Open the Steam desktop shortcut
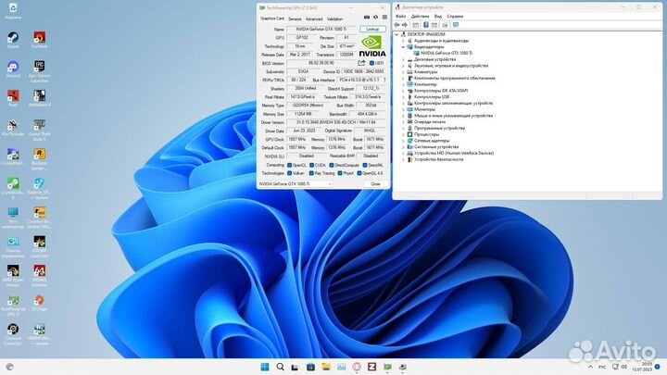Viewport: 667px width, 375px height. [x=13, y=39]
